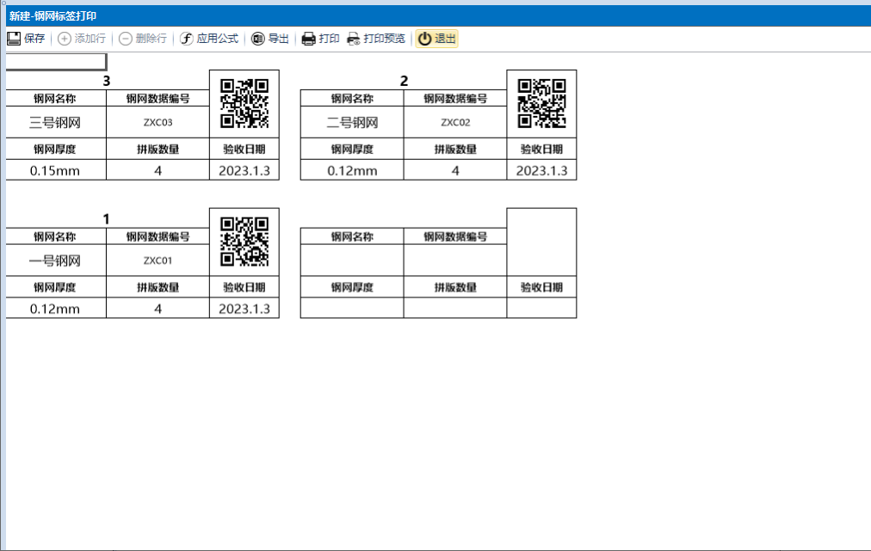Select the QR code of label 3

(x=244, y=103)
